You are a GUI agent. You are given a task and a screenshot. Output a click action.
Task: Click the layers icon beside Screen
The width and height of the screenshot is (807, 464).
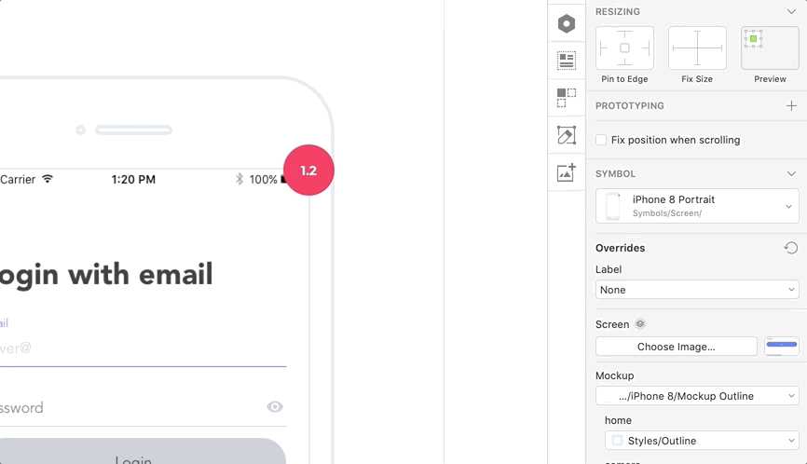click(640, 324)
